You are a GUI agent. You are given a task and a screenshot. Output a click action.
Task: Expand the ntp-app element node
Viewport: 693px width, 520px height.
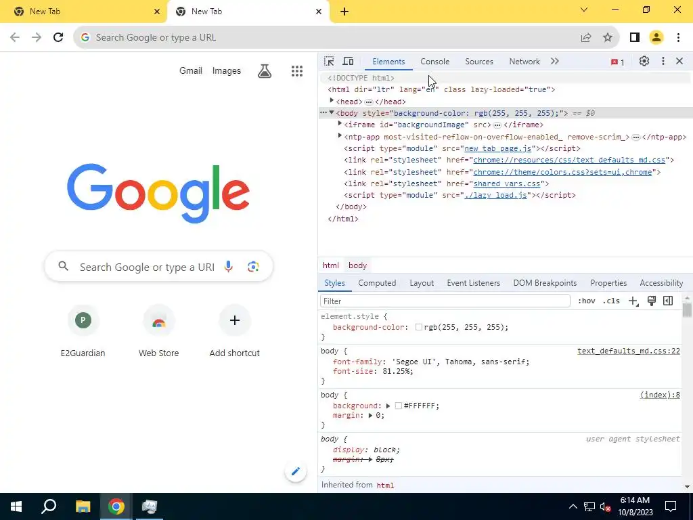[x=340, y=136]
